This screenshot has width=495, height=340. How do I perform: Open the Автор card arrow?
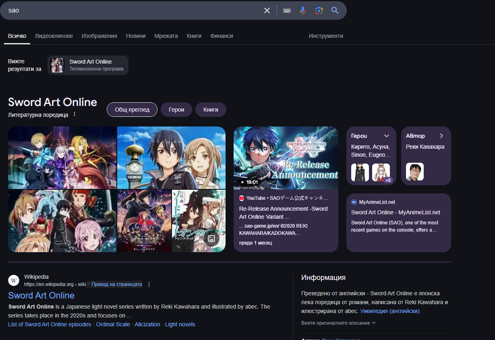[x=441, y=136]
